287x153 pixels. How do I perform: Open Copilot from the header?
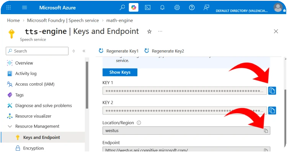pos(134,8)
